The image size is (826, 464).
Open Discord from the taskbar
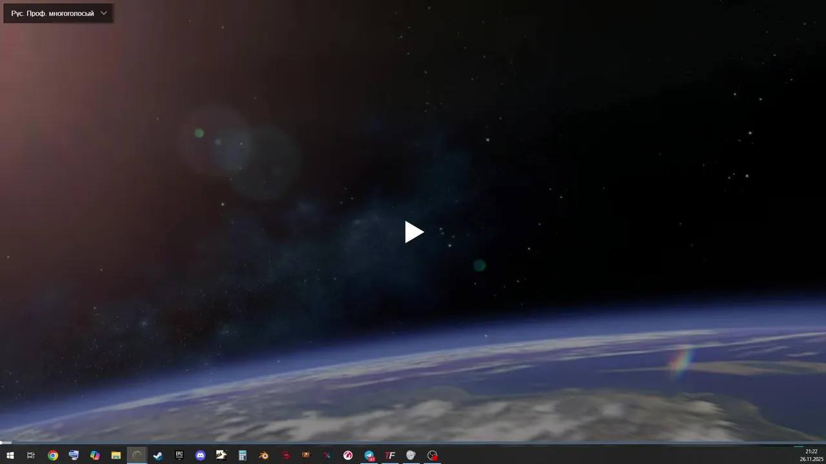coord(200,455)
